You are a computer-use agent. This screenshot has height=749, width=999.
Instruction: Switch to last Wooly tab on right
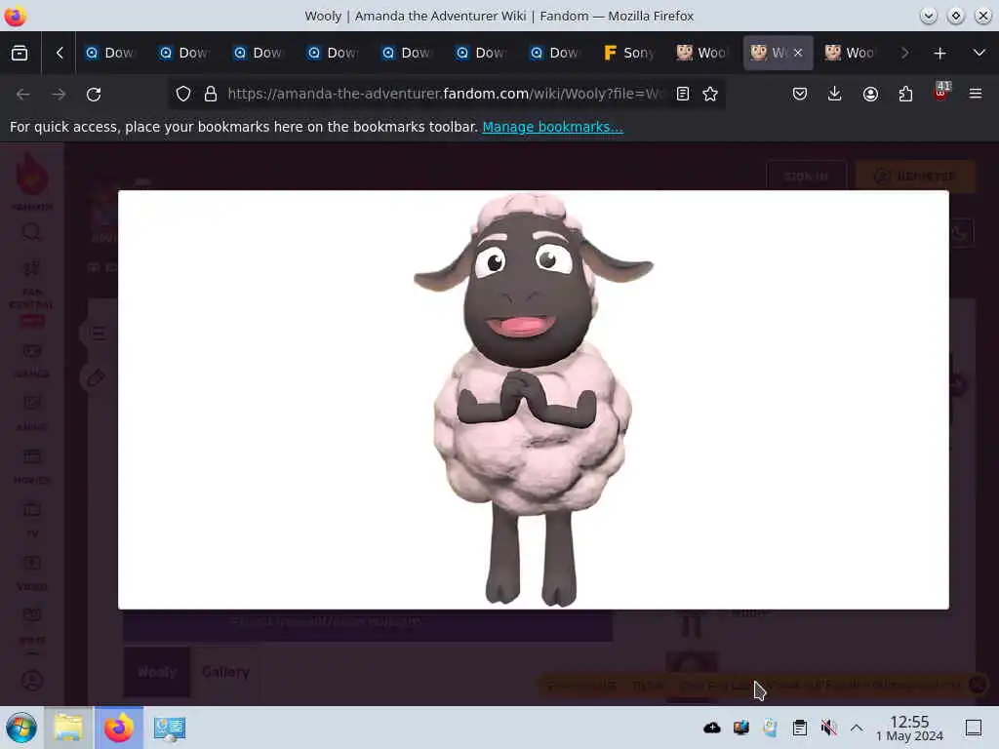pyautogui.click(x=850, y=53)
